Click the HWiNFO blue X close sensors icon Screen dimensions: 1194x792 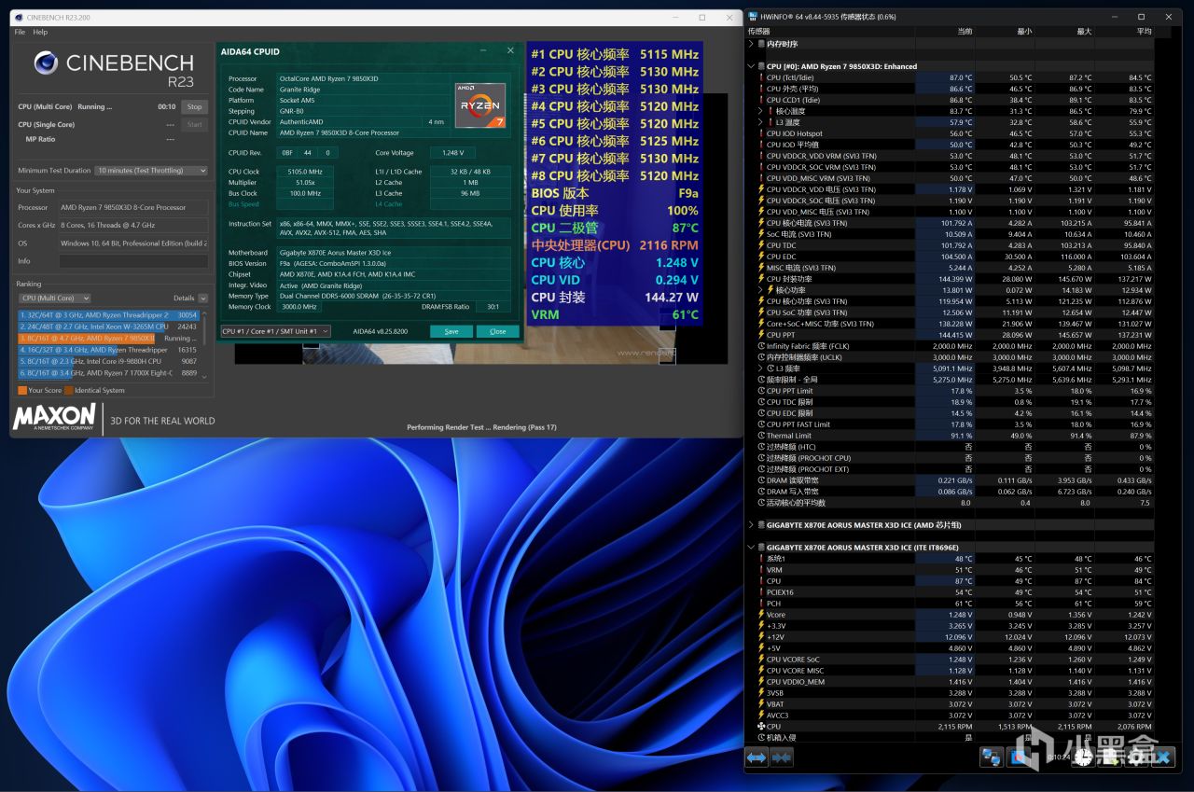click(1162, 757)
